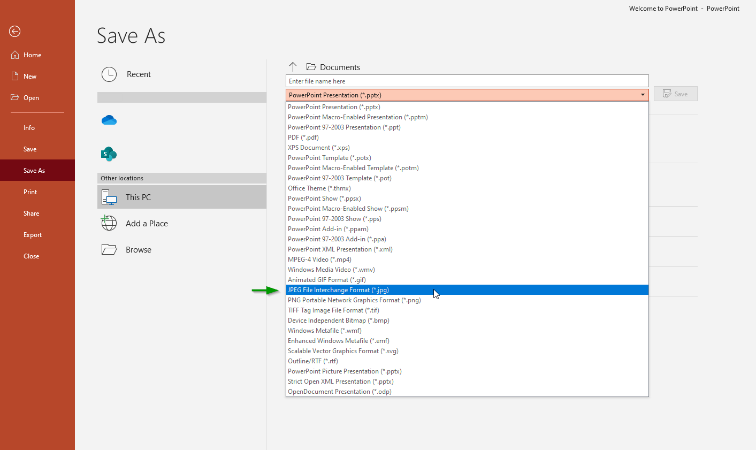
Task: Click the Open folder icon in sidebar
Action: [15, 97]
